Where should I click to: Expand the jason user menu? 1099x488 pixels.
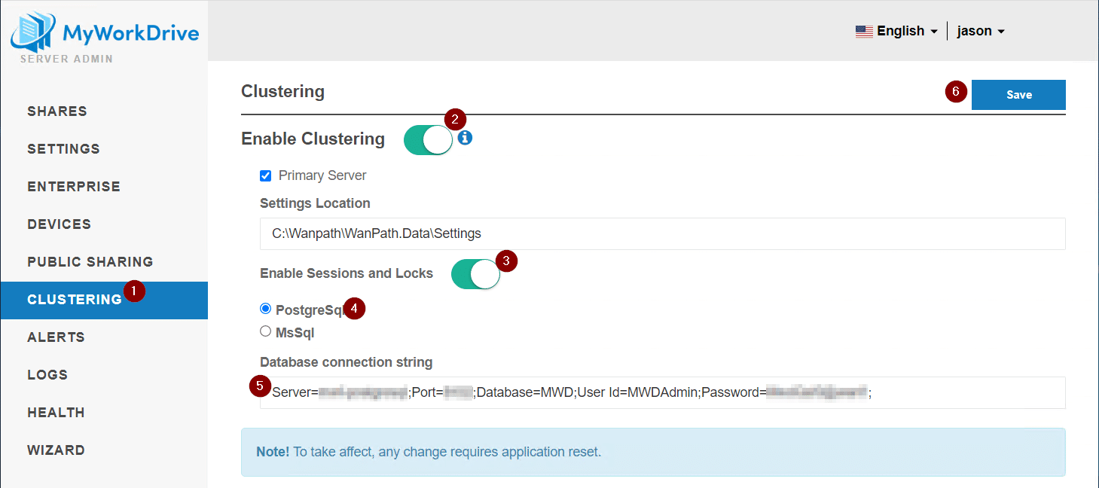click(981, 31)
